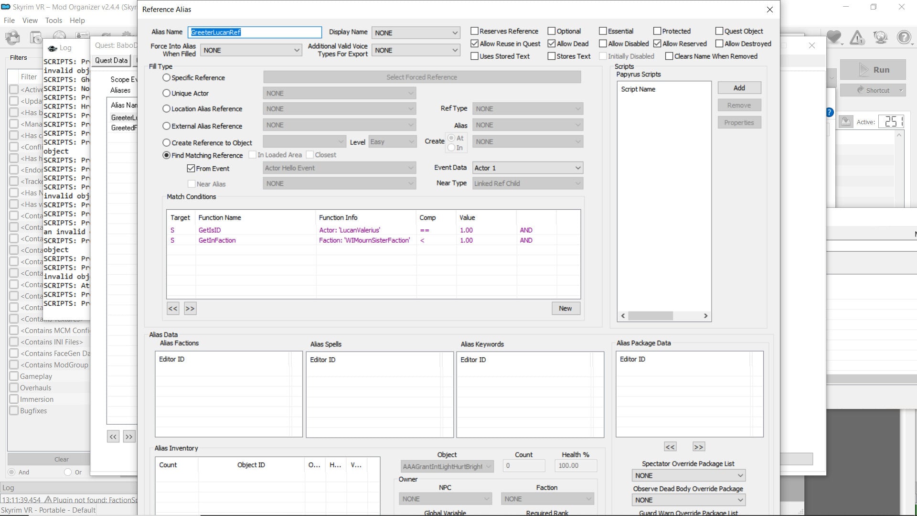Enable Clears Name When Removed checkbox
This screenshot has width=917, height=516.
point(669,56)
